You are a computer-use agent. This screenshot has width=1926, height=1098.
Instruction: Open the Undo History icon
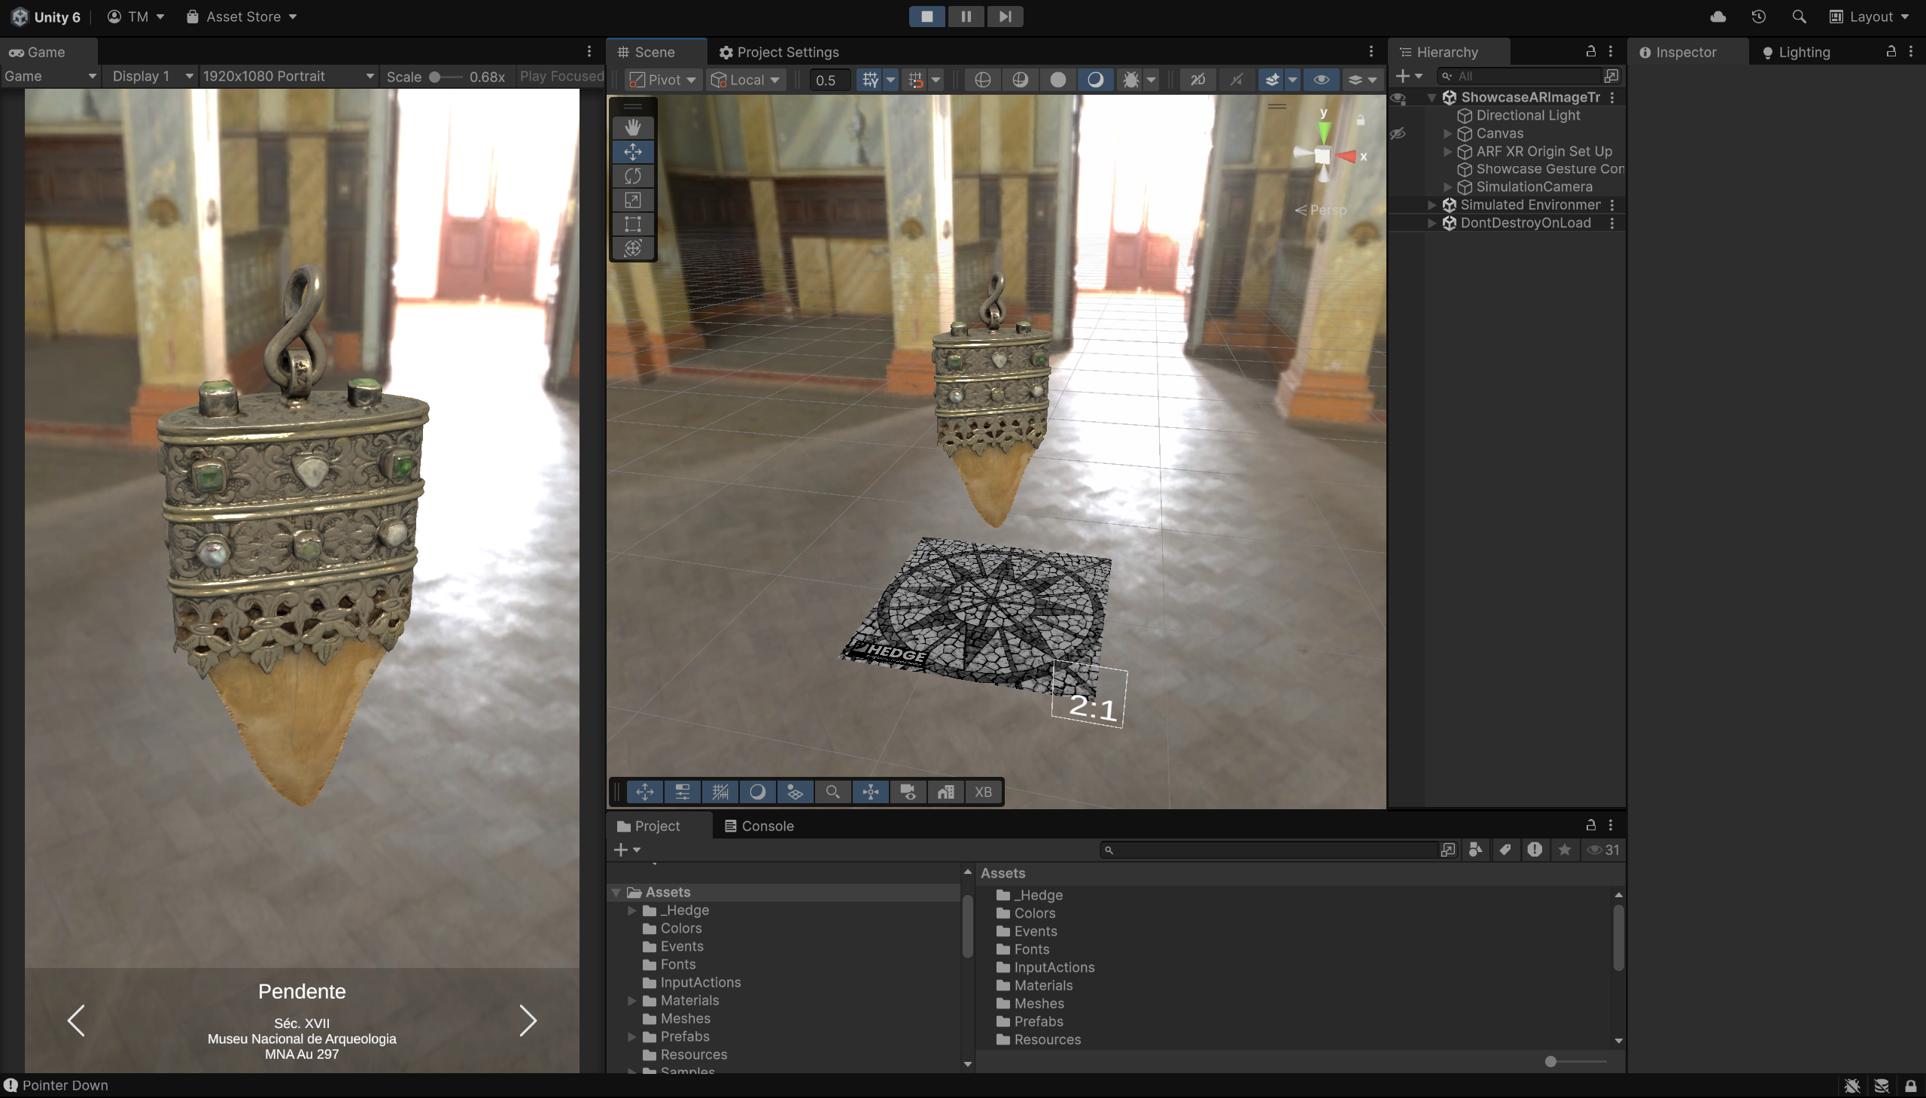click(x=1758, y=17)
